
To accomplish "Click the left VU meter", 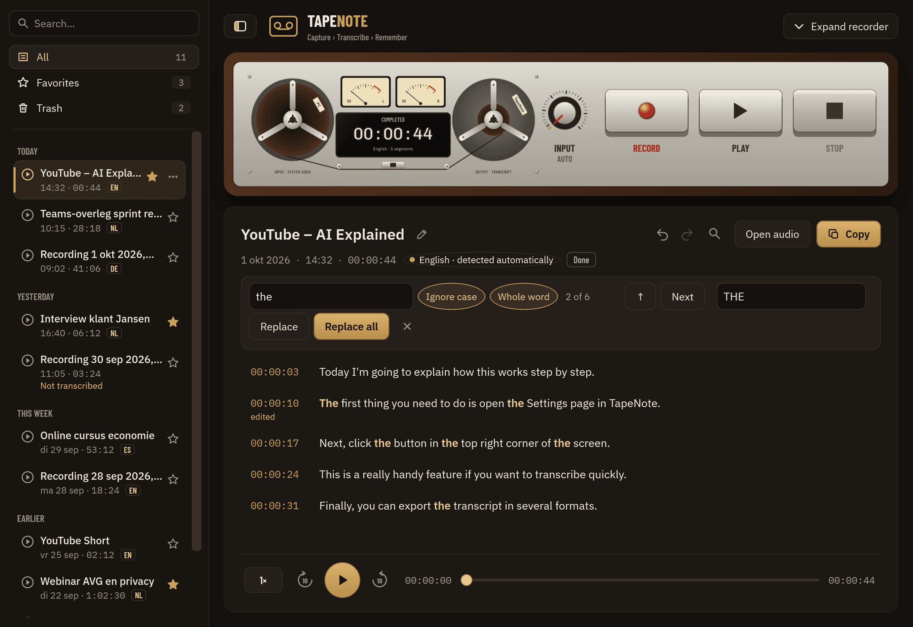I will point(365,92).
